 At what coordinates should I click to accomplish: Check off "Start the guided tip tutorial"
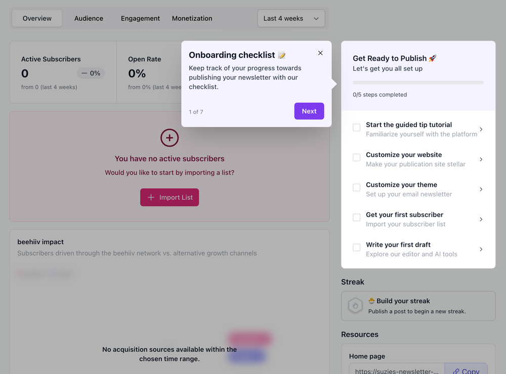pyautogui.click(x=356, y=128)
